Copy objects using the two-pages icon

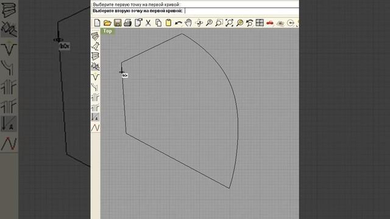(158, 23)
